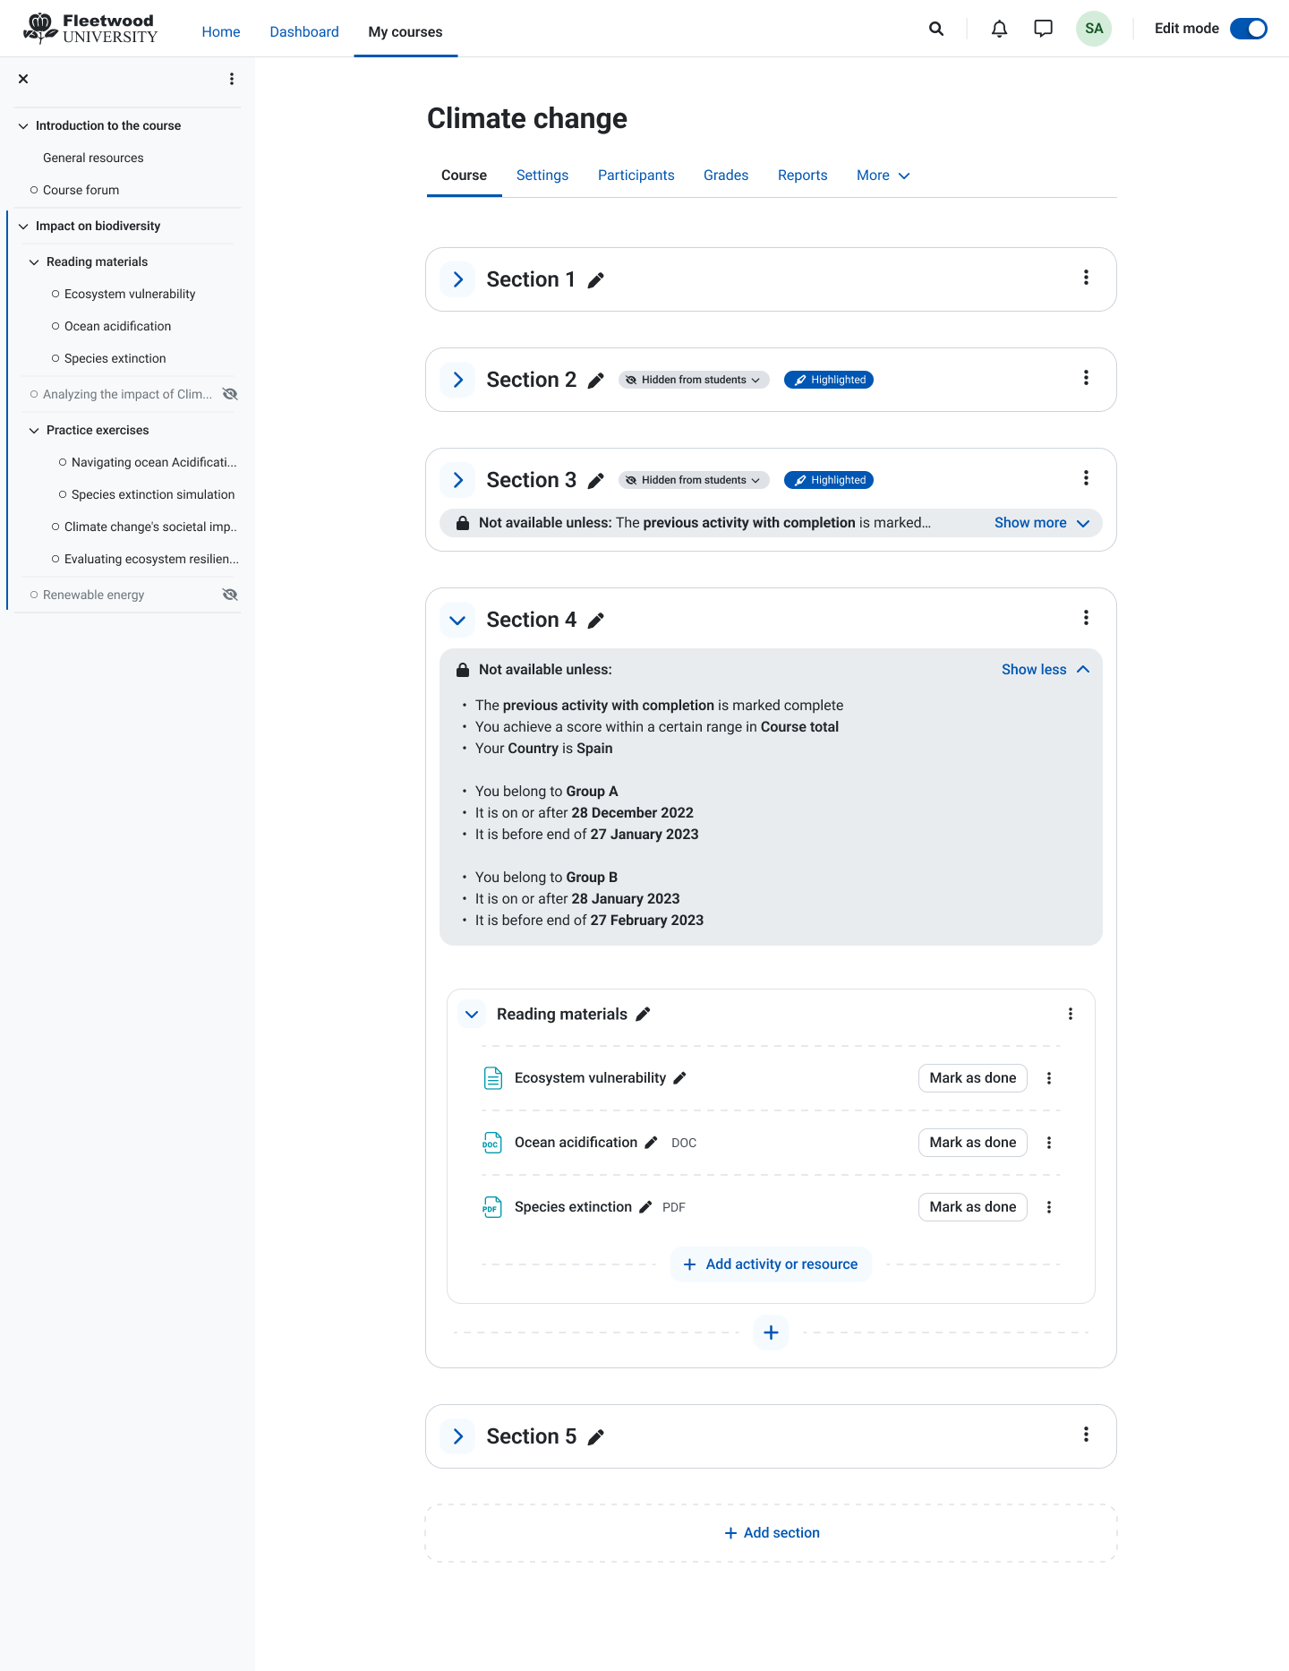Screen dimensions: 1289x1671
Task: Click Add section at page bottom
Action: [x=772, y=1533]
